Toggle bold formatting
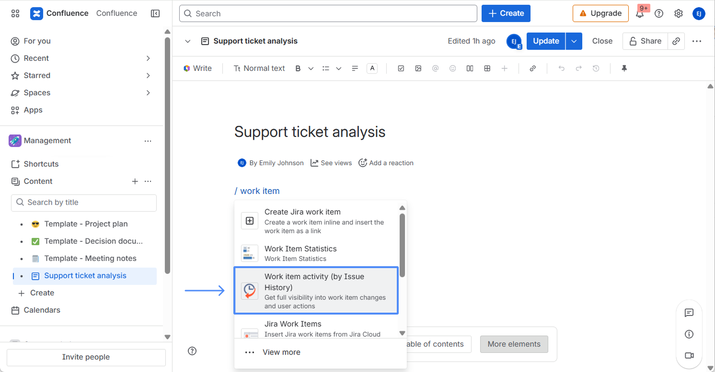715x372 pixels. click(298, 68)
